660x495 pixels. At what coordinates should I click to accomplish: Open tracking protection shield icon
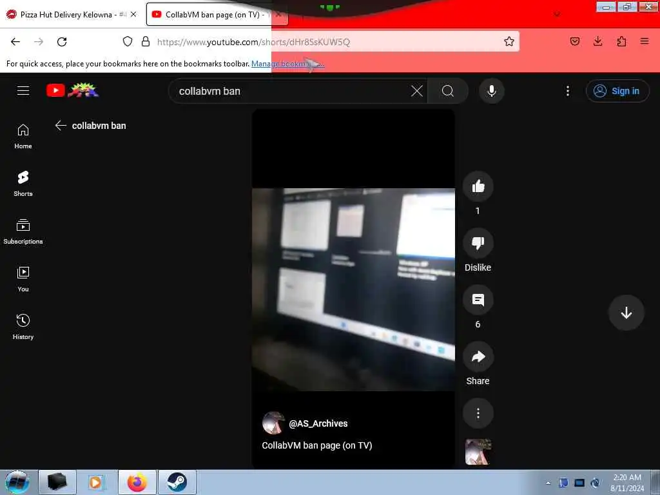click(x=128, y=41)
